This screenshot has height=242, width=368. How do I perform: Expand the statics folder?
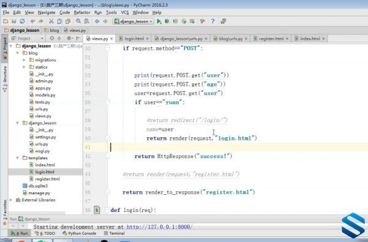tap(24, 67)
